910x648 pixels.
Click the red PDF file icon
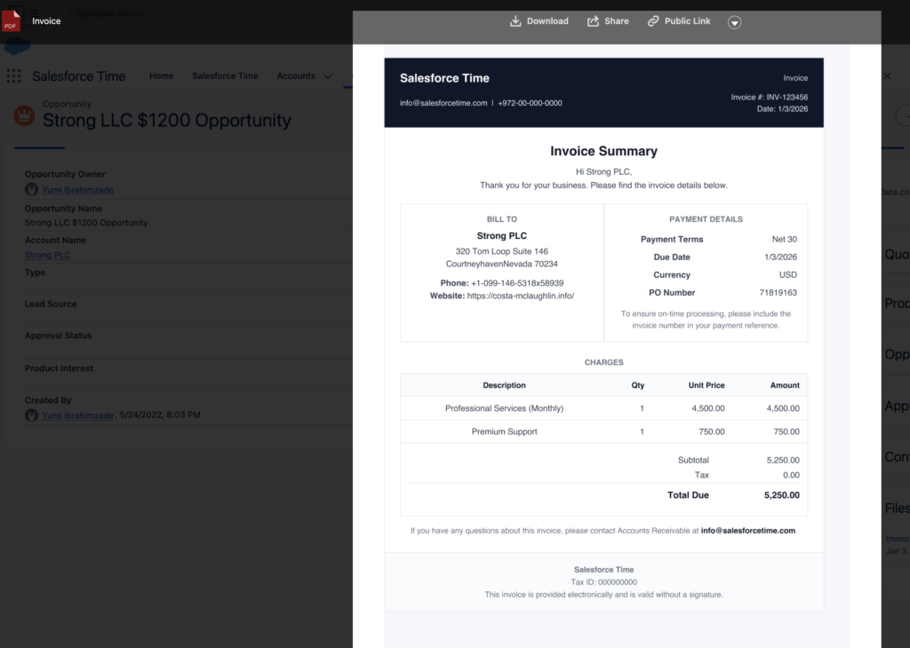pos(12,21)
